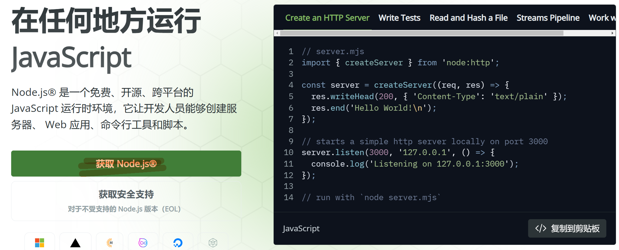Click the scrollbar left arrow in tab strip
Screen dimensions: 619x250
coord(277,33)
